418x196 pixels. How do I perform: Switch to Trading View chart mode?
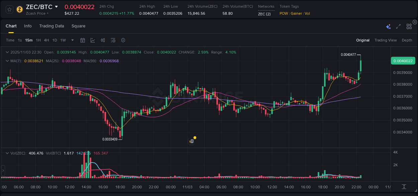tap(385, 40)
